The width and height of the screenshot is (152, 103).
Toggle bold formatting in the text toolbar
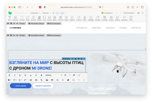[x=10, y=75]
